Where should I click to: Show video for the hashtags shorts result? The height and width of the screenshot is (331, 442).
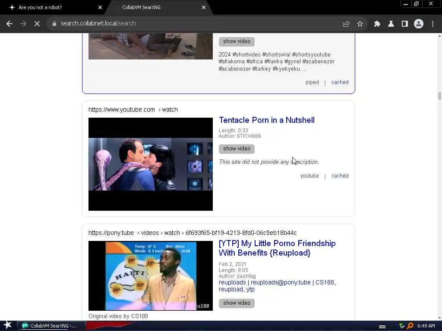237,41
